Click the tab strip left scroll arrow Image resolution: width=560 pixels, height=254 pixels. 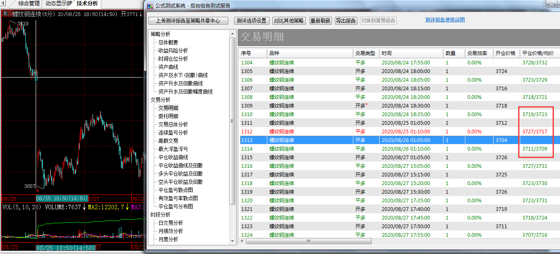(x=4, y=4)
